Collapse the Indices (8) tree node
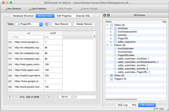This screenshot has width=169, height=111. coord(107,45)
